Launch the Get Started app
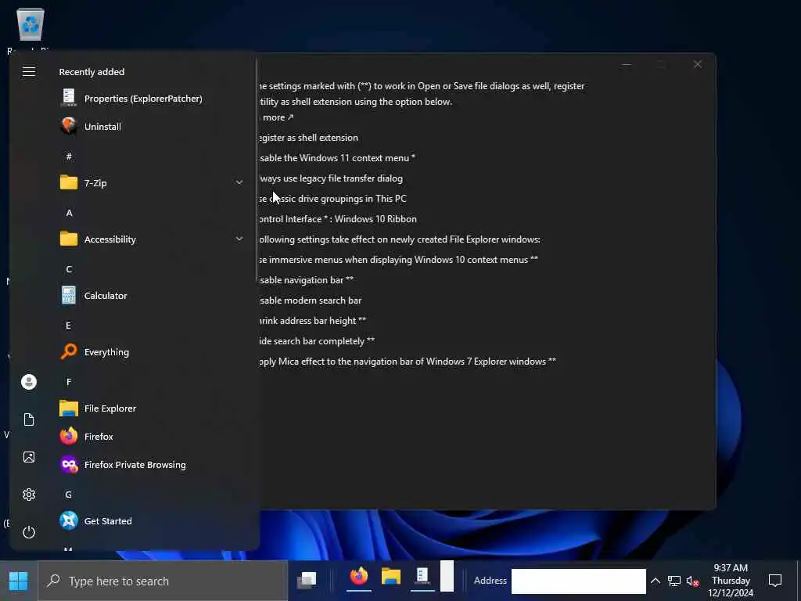Screen dimensions: 801x601 pyautogui.click(x=108, y=520)
